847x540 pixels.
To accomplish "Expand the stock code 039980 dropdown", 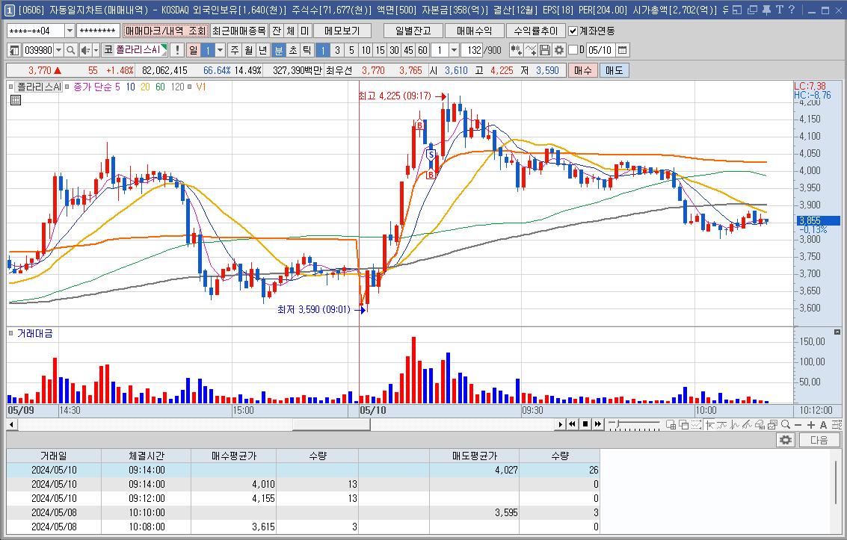I will point(59,50).
